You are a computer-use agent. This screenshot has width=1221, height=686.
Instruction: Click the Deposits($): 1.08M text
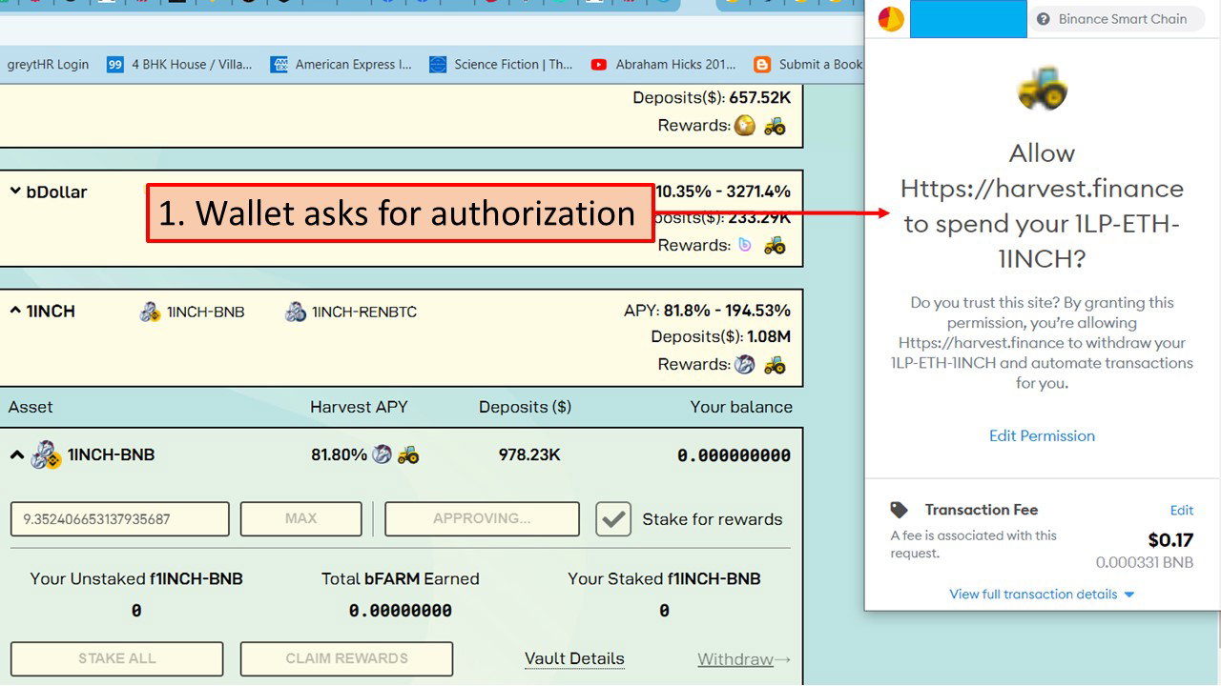point(721,336)
